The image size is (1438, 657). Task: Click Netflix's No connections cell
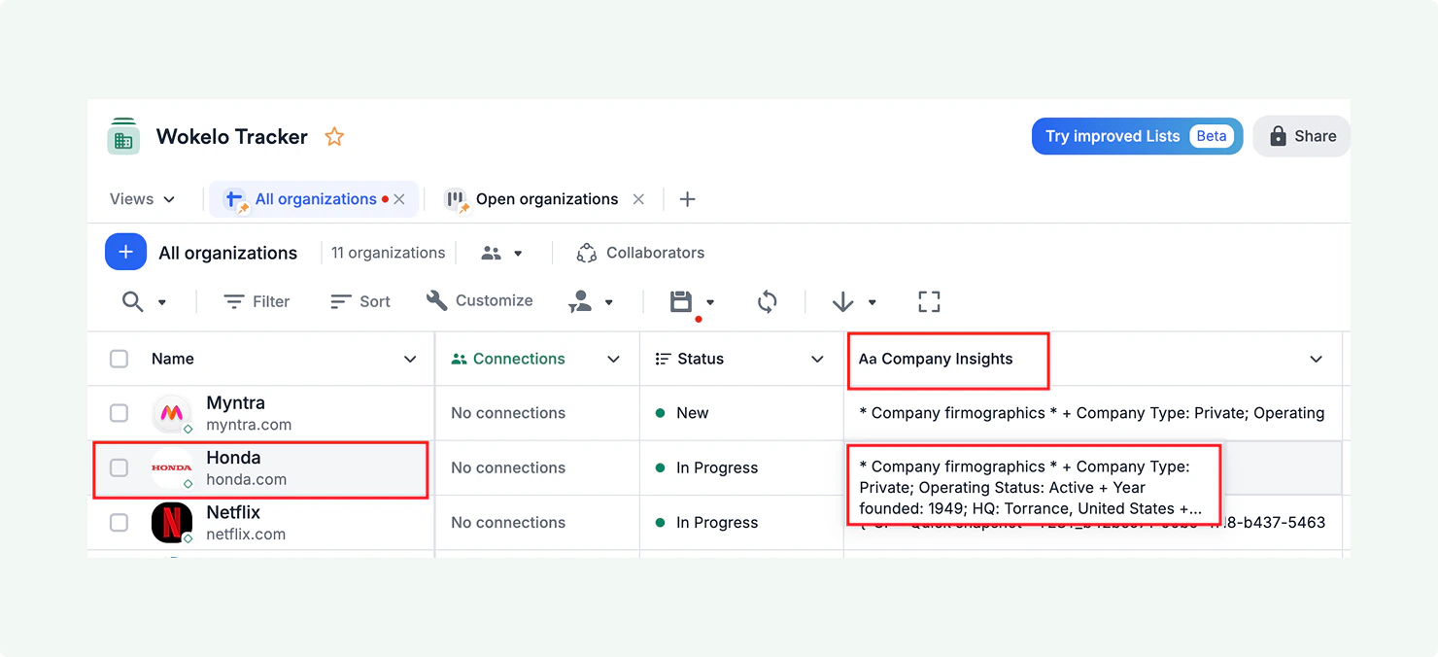(537, 523)
